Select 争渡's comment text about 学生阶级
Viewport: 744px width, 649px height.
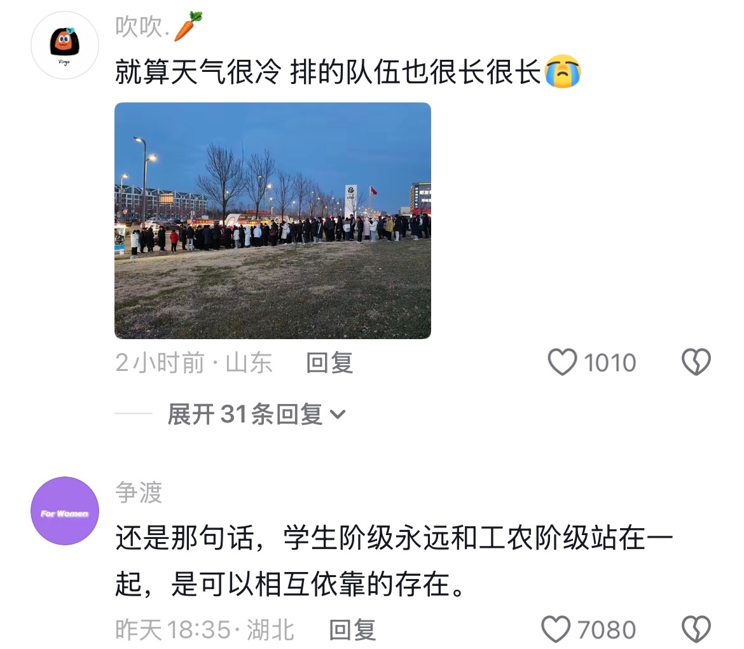pos(394,561)
